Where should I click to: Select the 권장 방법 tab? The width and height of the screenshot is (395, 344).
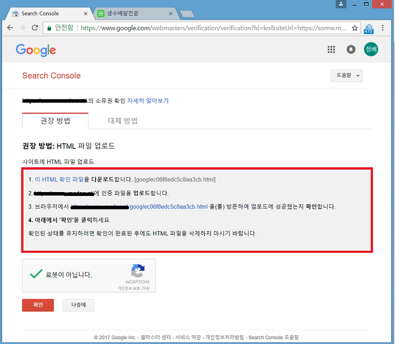point(55,121)
